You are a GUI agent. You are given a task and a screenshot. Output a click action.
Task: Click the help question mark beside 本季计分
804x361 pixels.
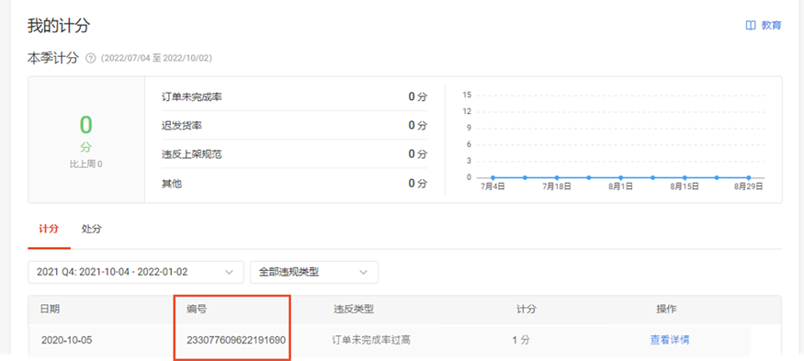point(91,58)
